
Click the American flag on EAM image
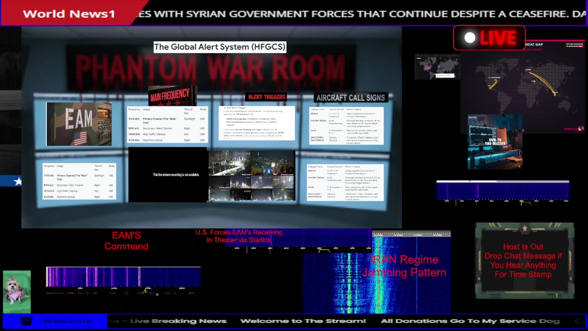(80, 138)
